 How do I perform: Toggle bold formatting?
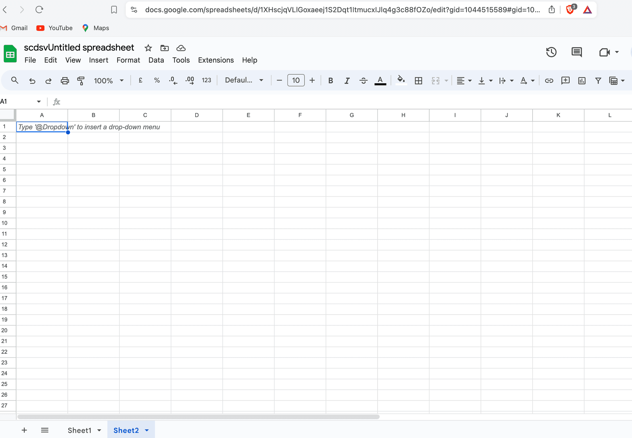(330, 80)
